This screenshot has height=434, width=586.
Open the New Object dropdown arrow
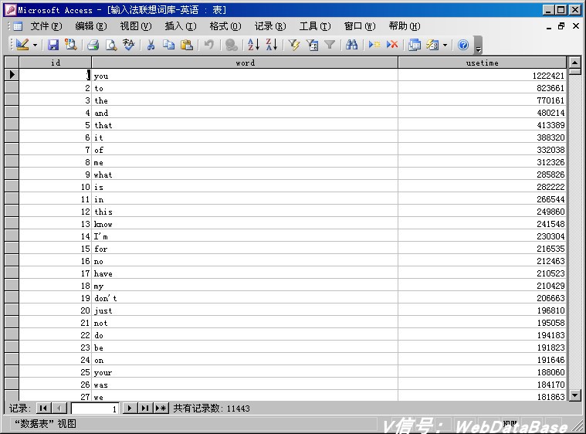pyautogui.click(x=445, y=46)
